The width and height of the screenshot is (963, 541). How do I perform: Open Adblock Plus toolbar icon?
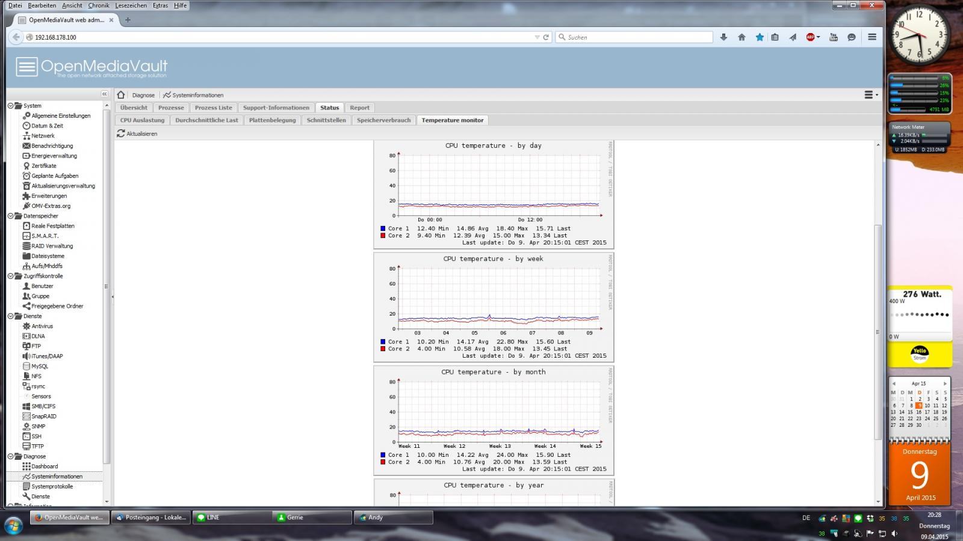[x=811, y=37]
